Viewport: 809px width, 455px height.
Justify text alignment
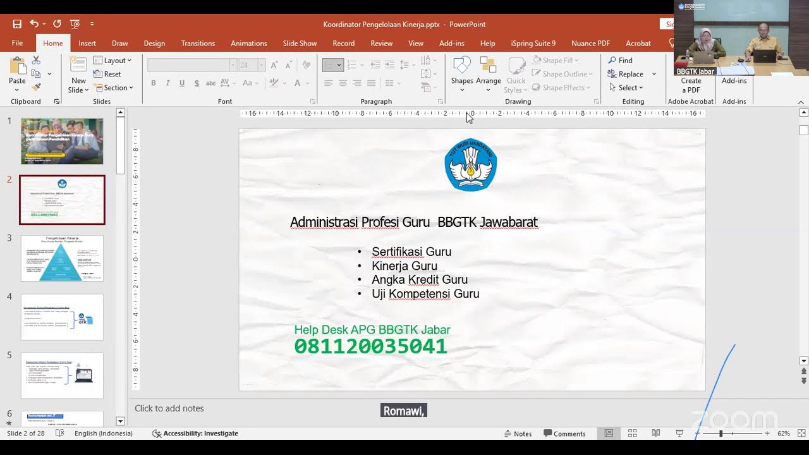tap(372, 83)
